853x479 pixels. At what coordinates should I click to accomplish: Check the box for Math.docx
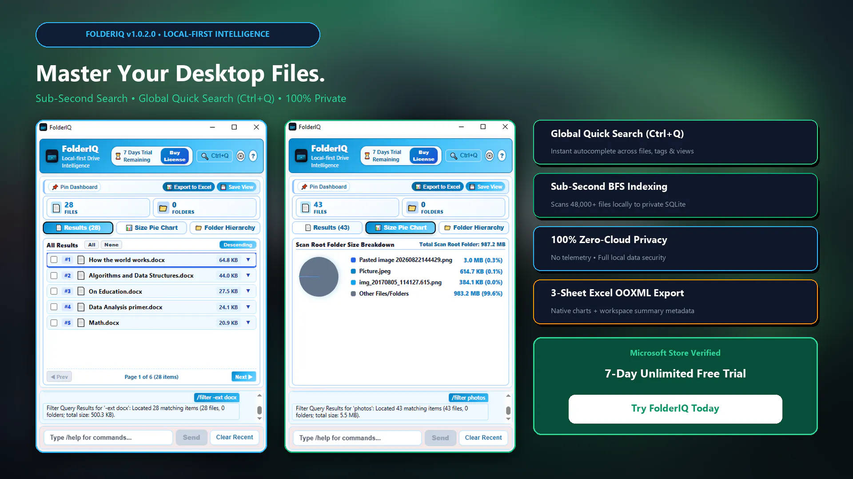[x=54, y=323]
